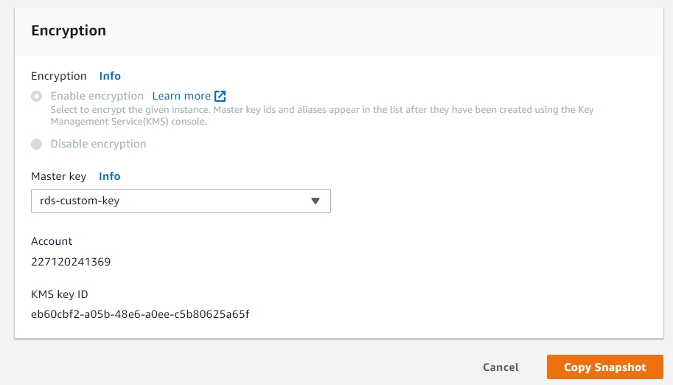Click the Encryption field label above the radios
Screen dimensions: 673x385
point(58,76)
